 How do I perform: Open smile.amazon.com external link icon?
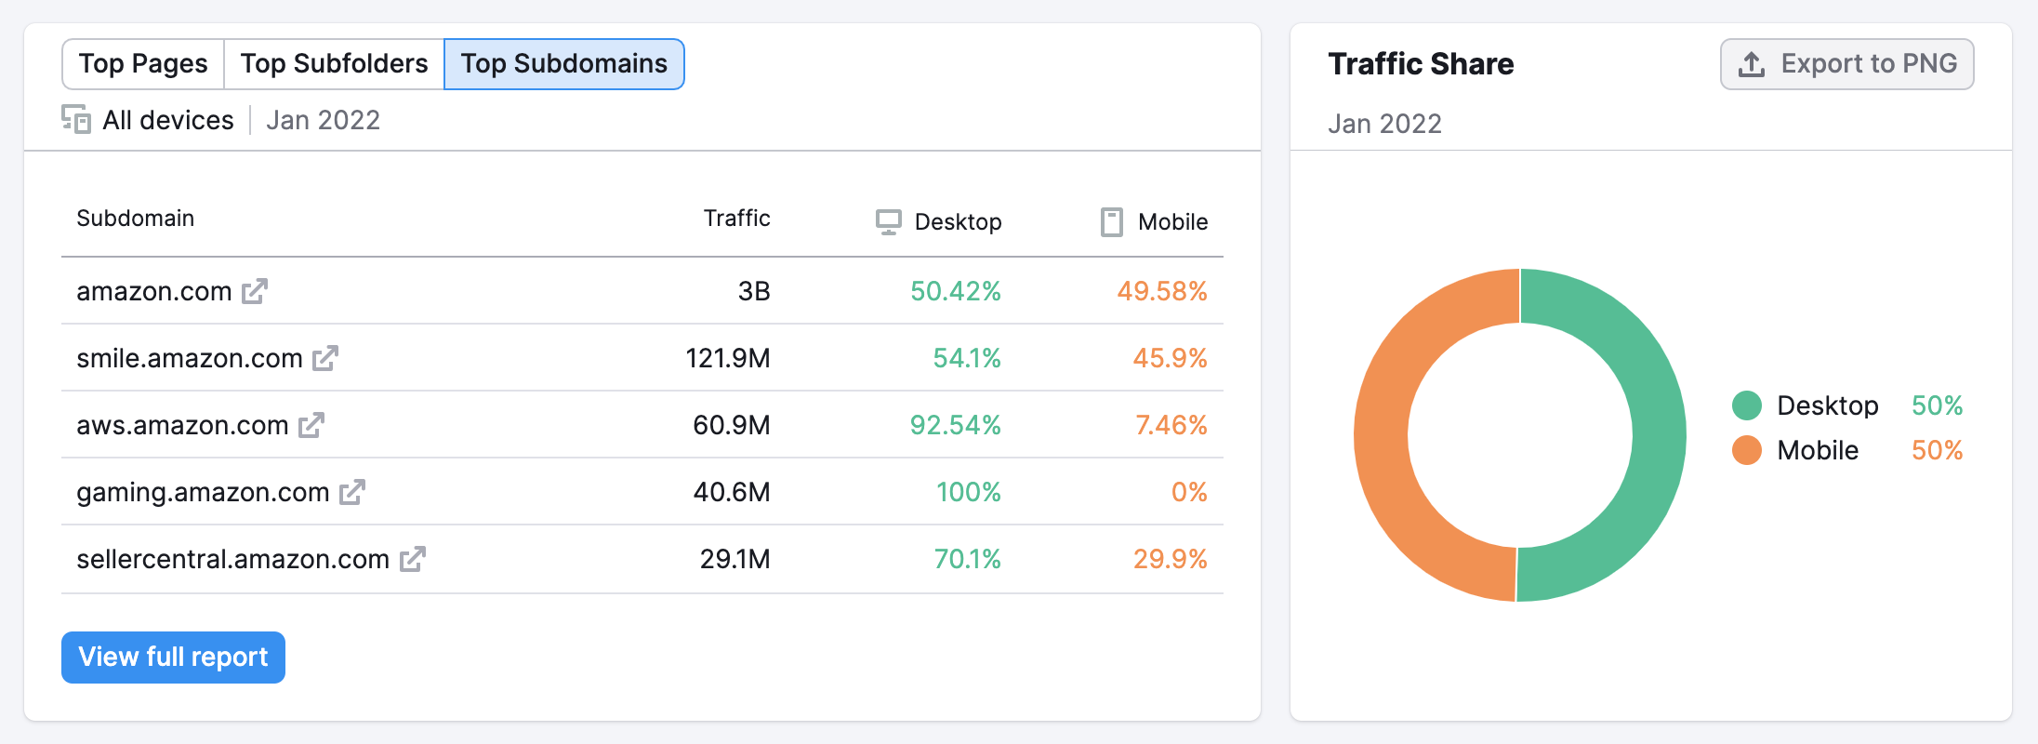(x=325, y=358)
